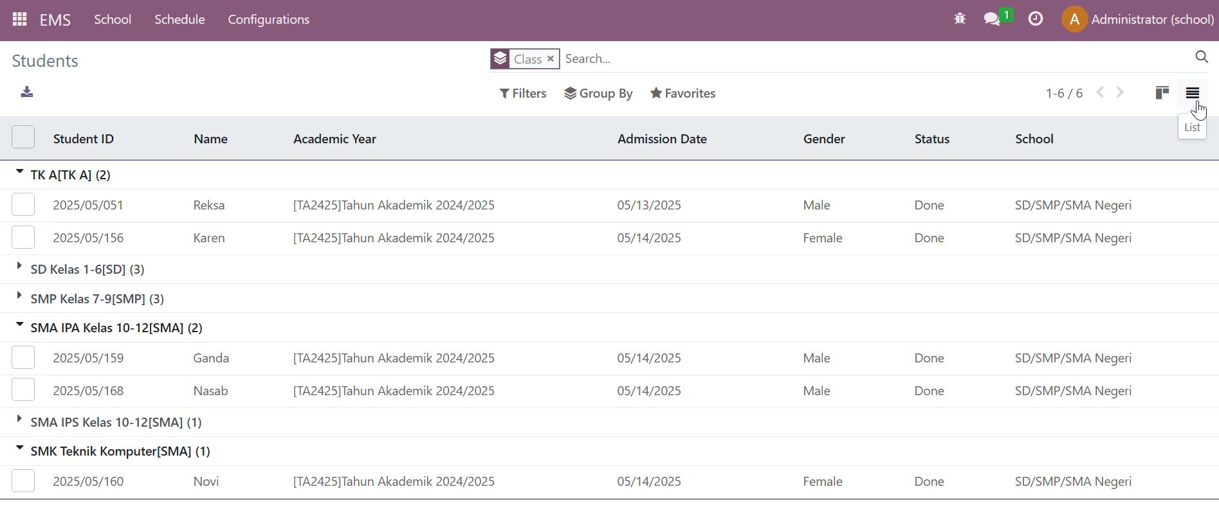Viewport: 1219px width, 507px height.
Task: Open the Administrator (school) user menu
Action: [1137, 19]
